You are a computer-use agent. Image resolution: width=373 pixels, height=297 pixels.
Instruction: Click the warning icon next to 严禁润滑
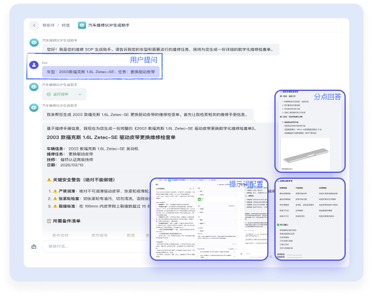55,191
